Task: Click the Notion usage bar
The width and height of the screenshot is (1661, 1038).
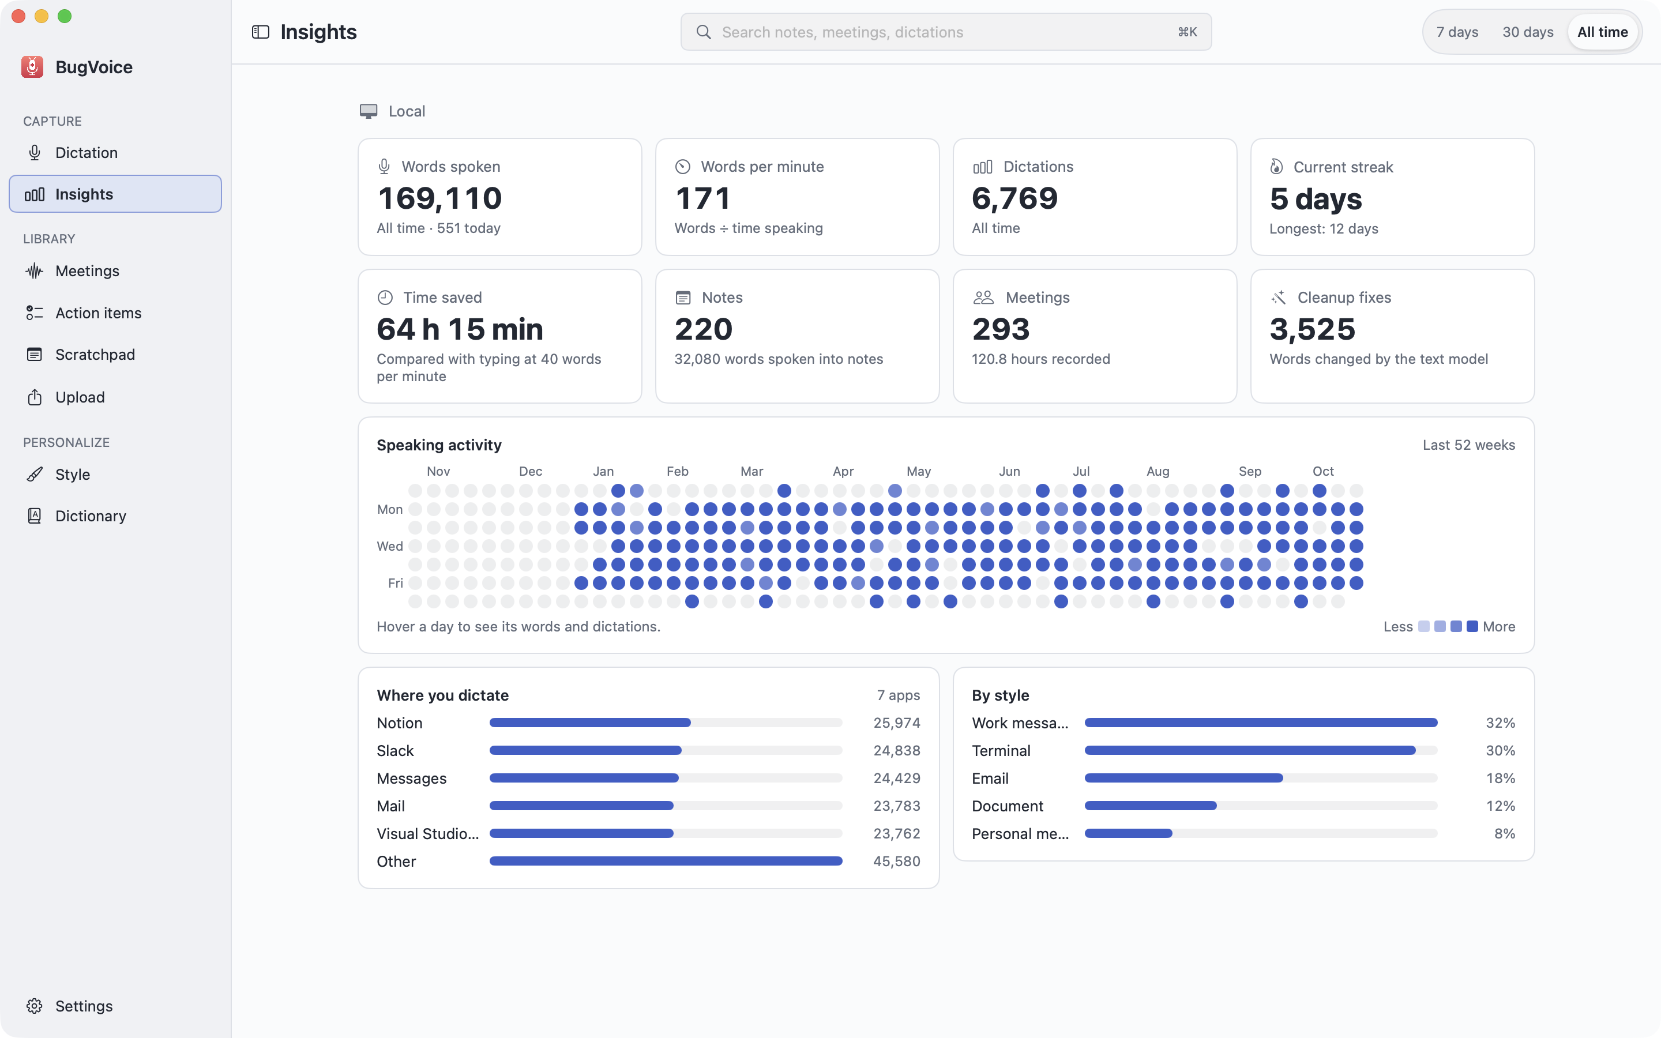Action: [x=665, y=723]
